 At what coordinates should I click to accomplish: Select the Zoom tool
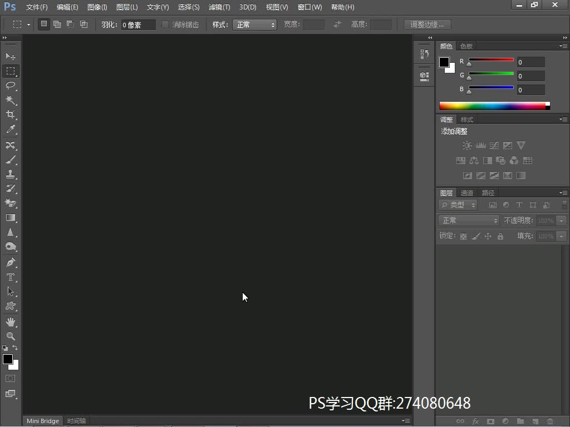click(11, 336)
